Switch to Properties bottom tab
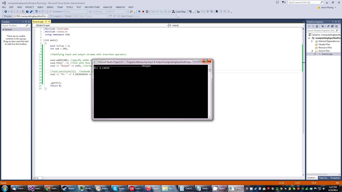 click(x=335, y=178)
